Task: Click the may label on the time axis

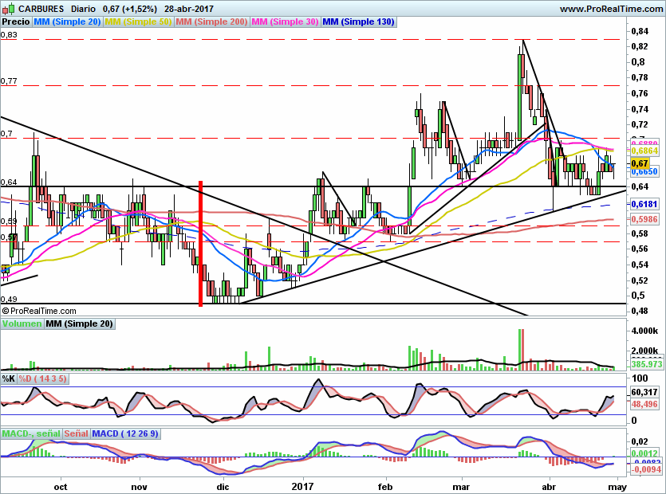Action: click(618, 487)
